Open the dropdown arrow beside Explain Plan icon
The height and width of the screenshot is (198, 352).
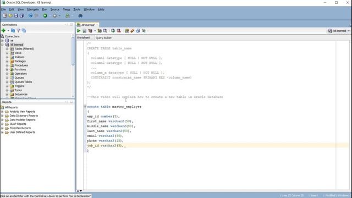95,31
